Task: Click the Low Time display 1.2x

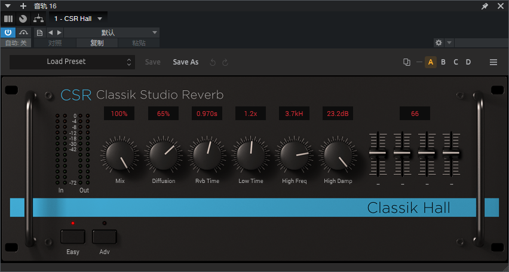Action: [250, 114]
